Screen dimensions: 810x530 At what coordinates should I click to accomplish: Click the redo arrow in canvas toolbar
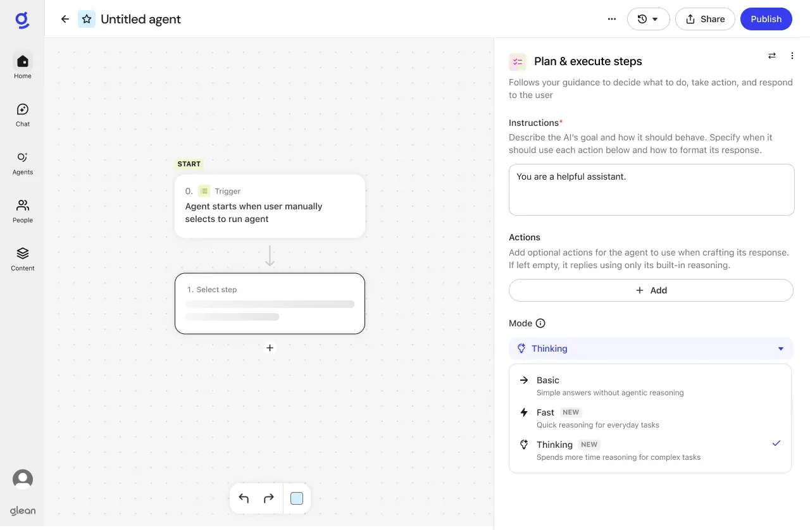(x=268, y=498)
